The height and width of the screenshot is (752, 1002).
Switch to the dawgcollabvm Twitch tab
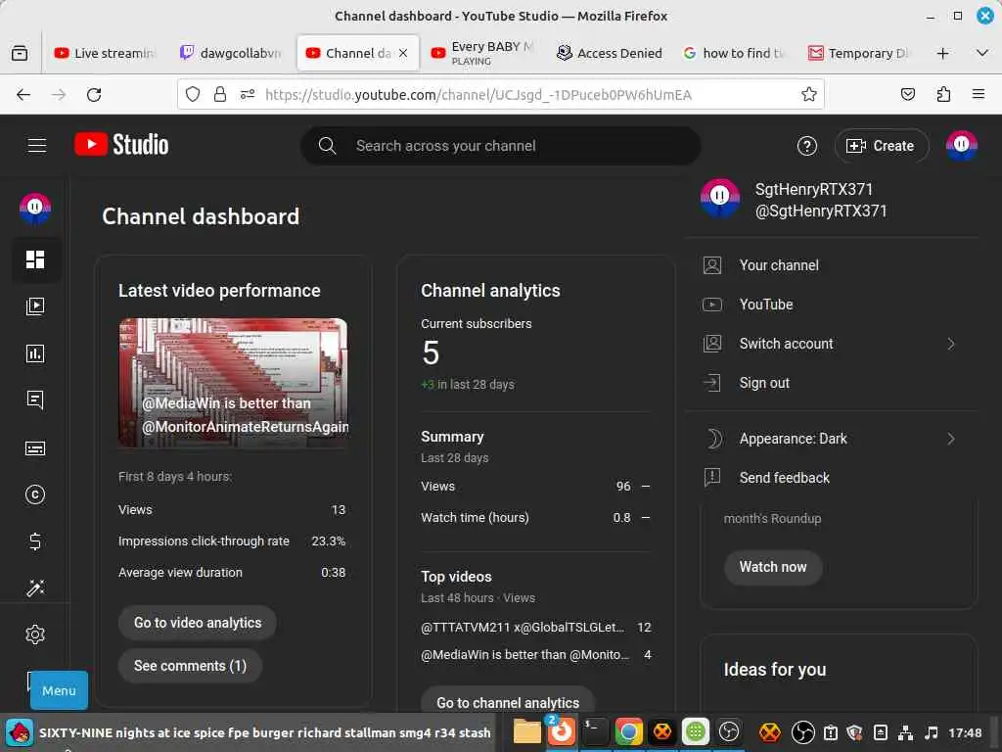coord(231,53)
